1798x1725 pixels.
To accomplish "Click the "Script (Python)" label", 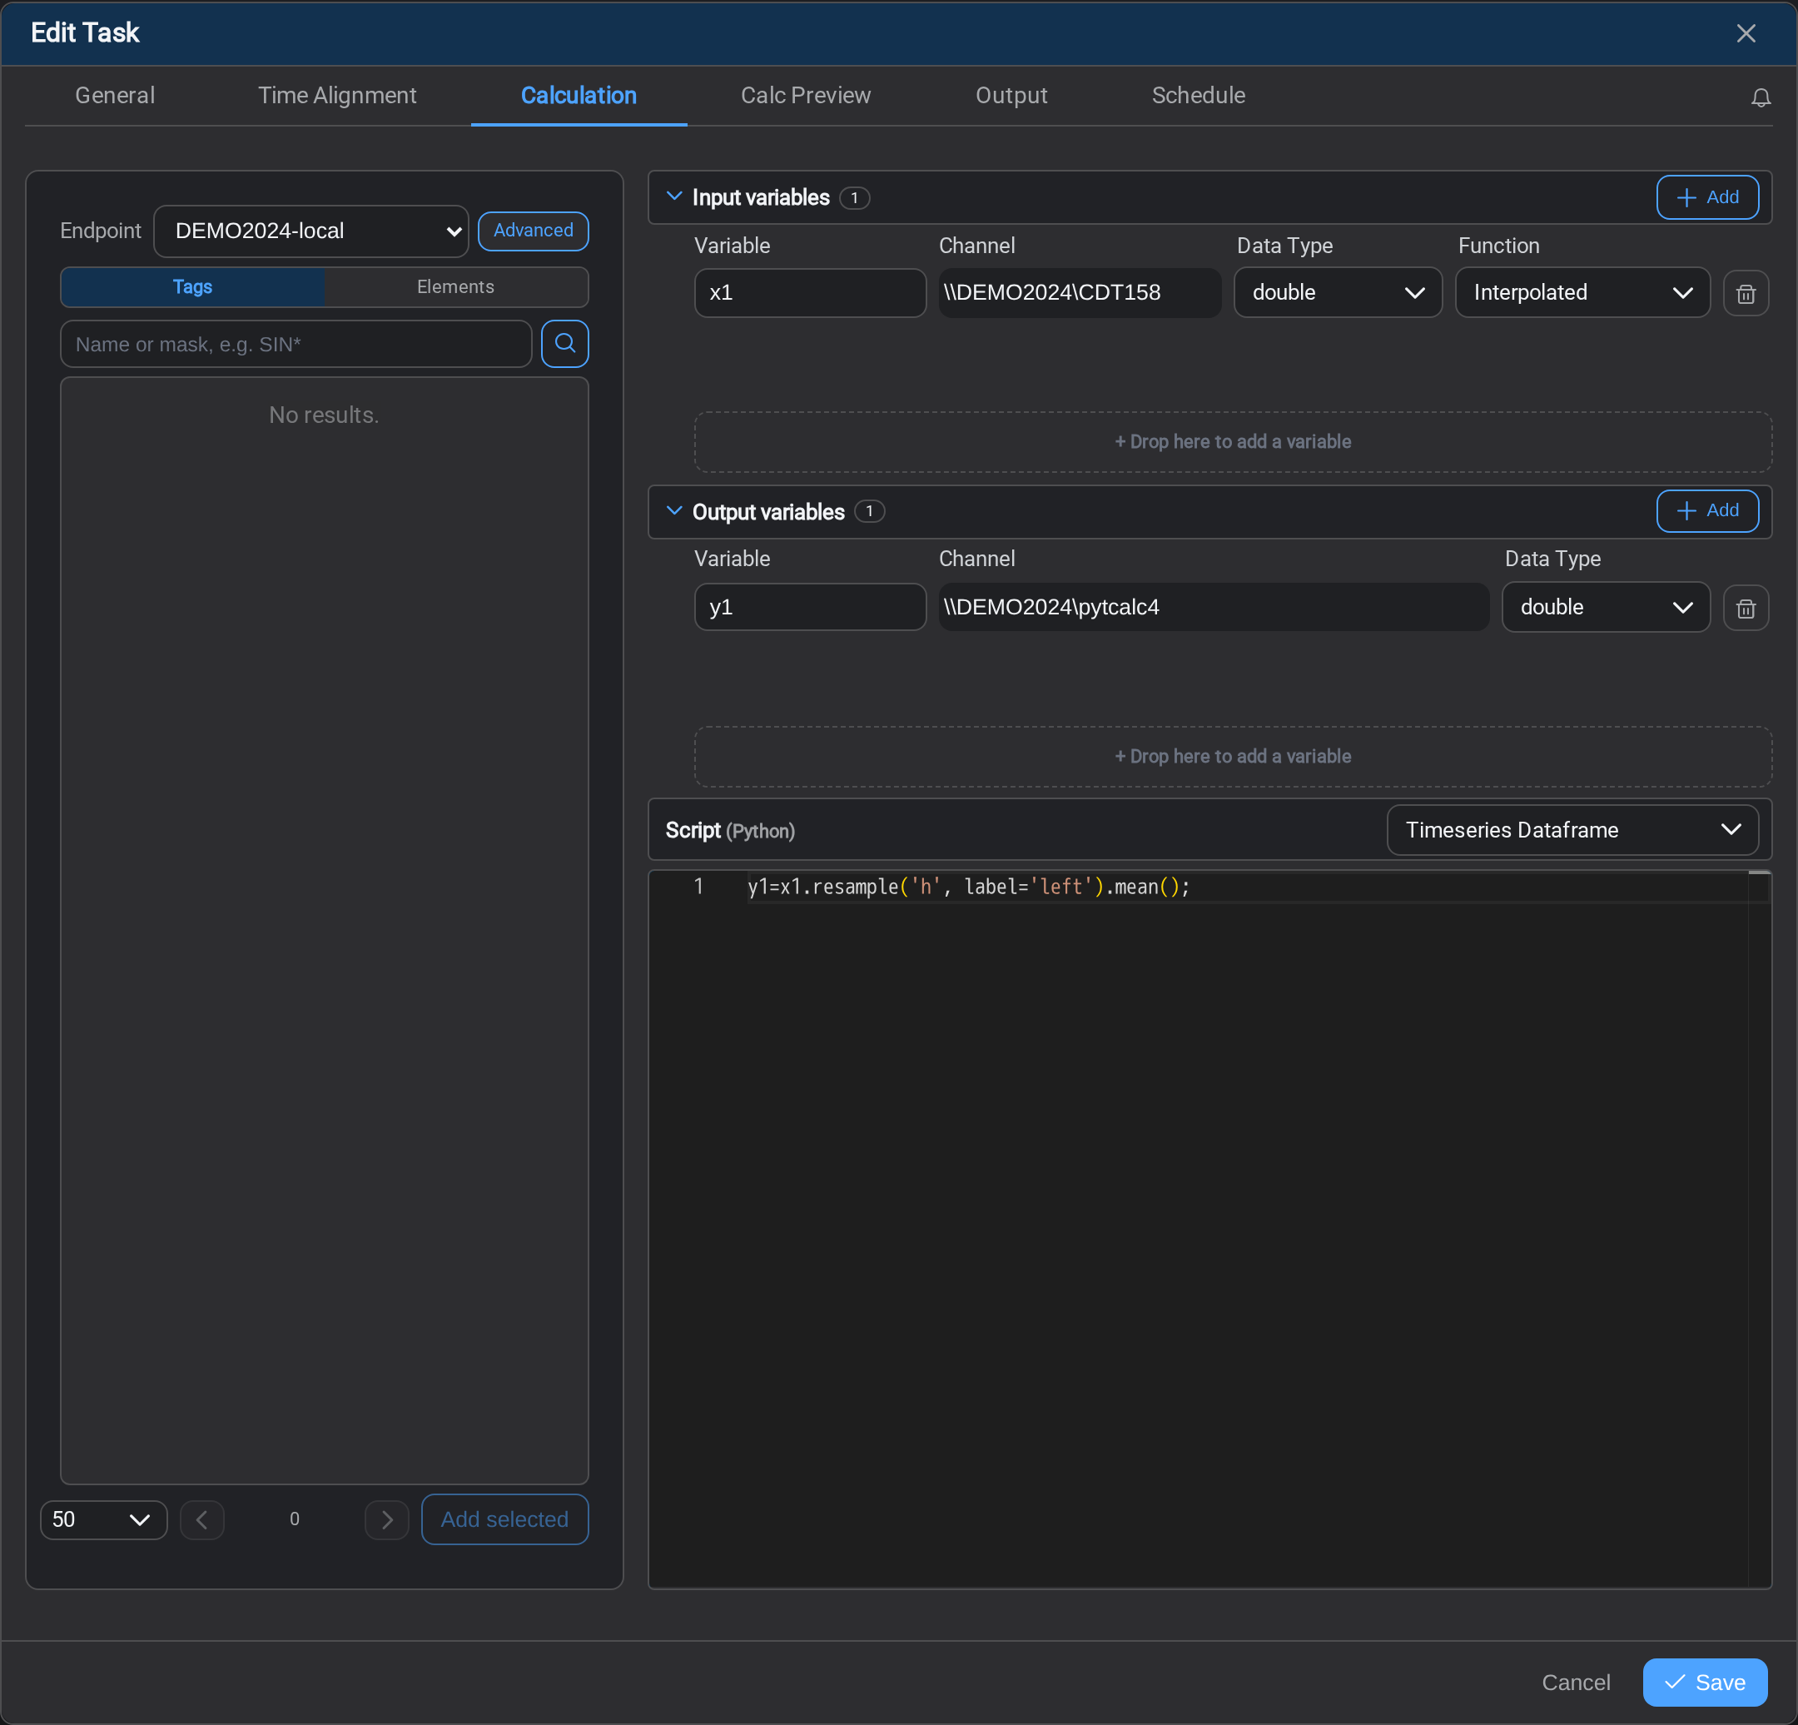I will (x=730, y=832).
